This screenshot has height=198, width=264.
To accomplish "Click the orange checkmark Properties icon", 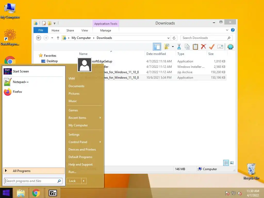I will pyautogui.click(x=212, y=47).
